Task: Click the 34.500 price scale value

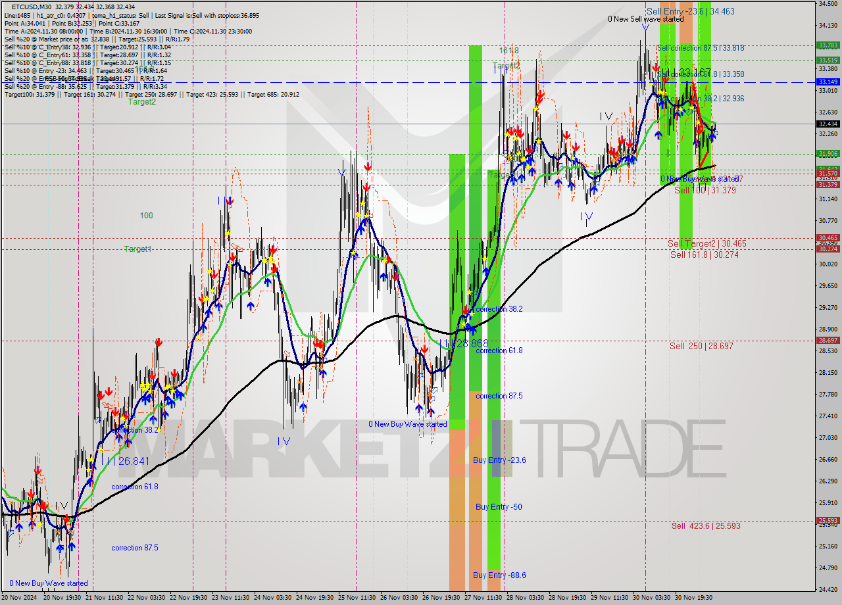Action: coord(828,4)
